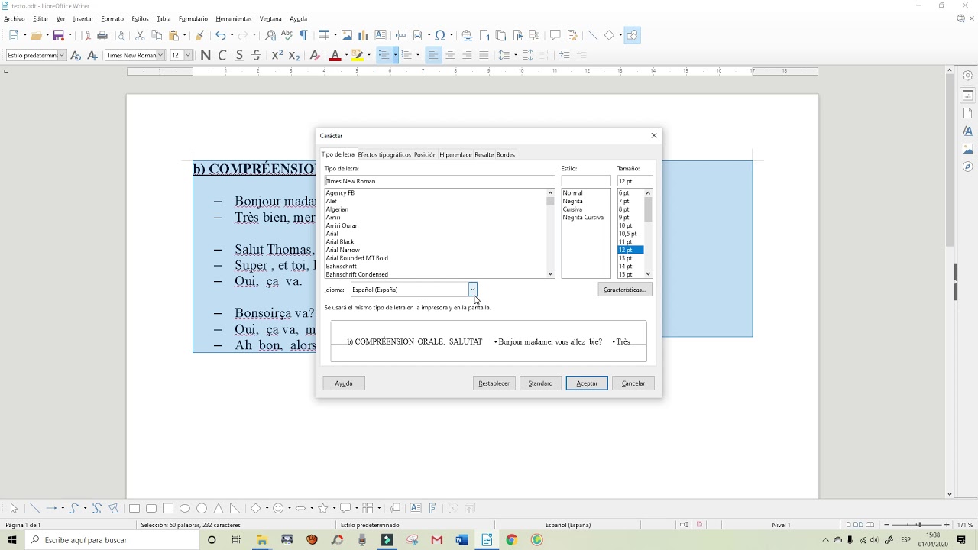Open the Navigator compass icon in the sidebar
This screenshot has height=550, width=978.
coord(967,167)
